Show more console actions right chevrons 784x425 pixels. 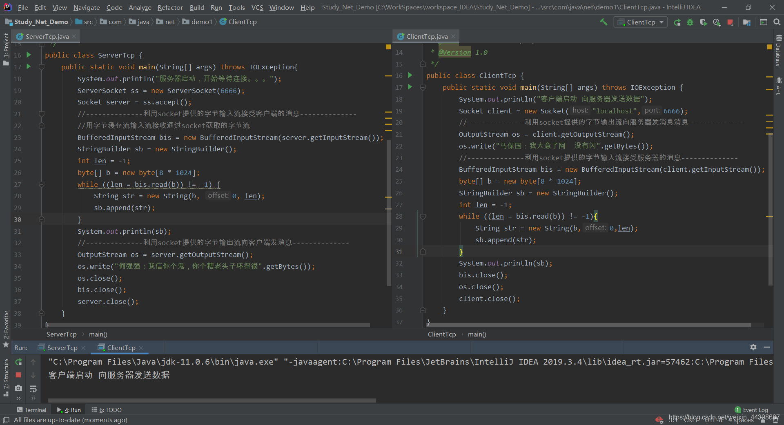click(33, 398)
